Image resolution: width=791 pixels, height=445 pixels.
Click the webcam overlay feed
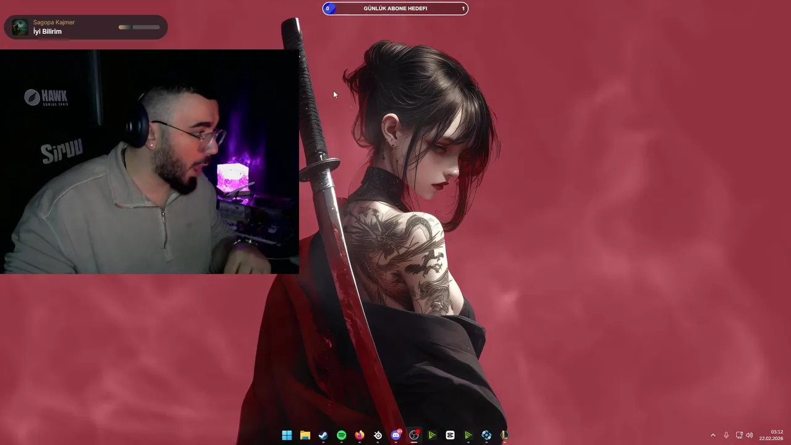[x=150, y=162]
